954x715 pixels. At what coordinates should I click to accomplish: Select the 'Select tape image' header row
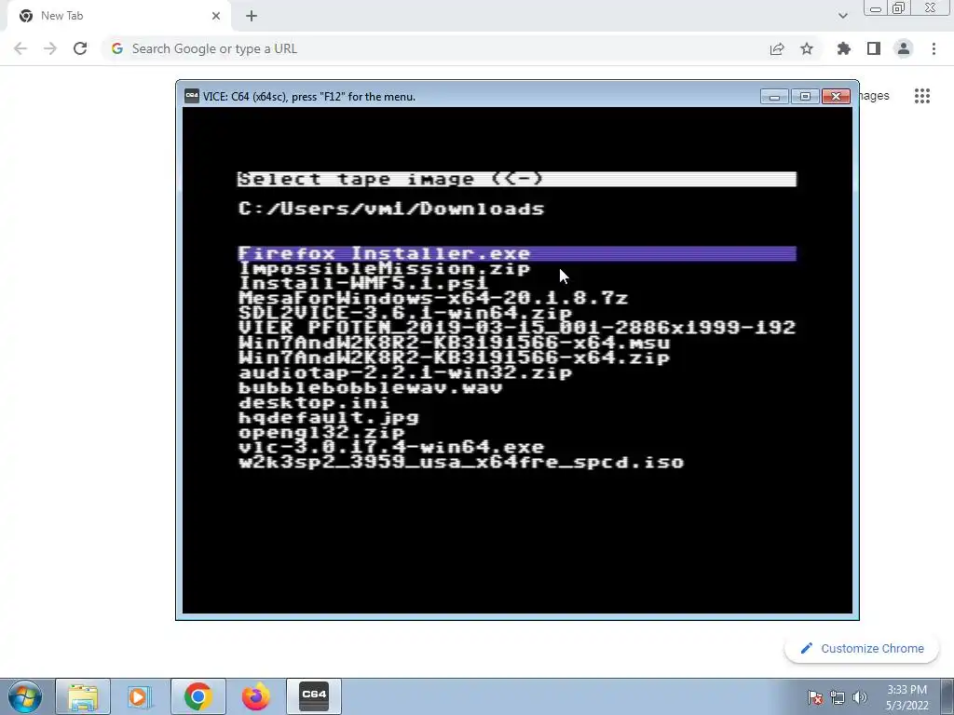516,179
